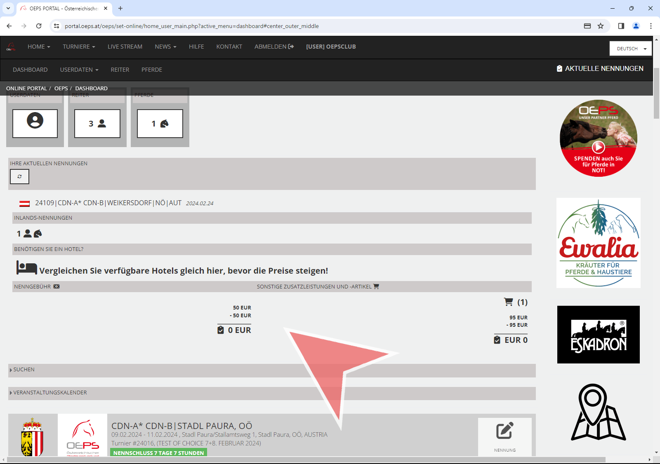Open the user profile icon tile
Viewport: 660px width, 464px height.
pos(35,123)
